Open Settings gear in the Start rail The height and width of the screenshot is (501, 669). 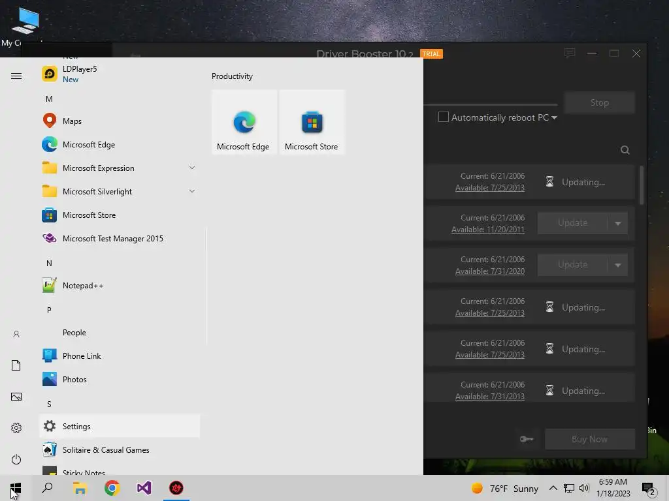tap(16, 428)
